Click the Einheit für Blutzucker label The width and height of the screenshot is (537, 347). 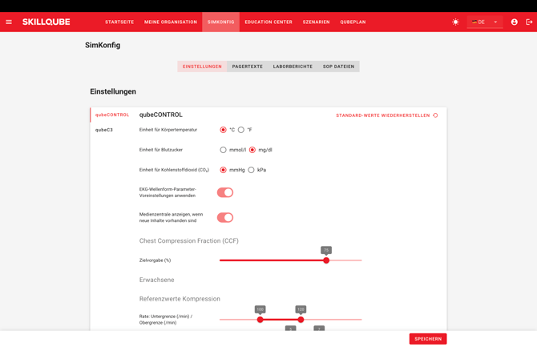[x=161, y=150]
